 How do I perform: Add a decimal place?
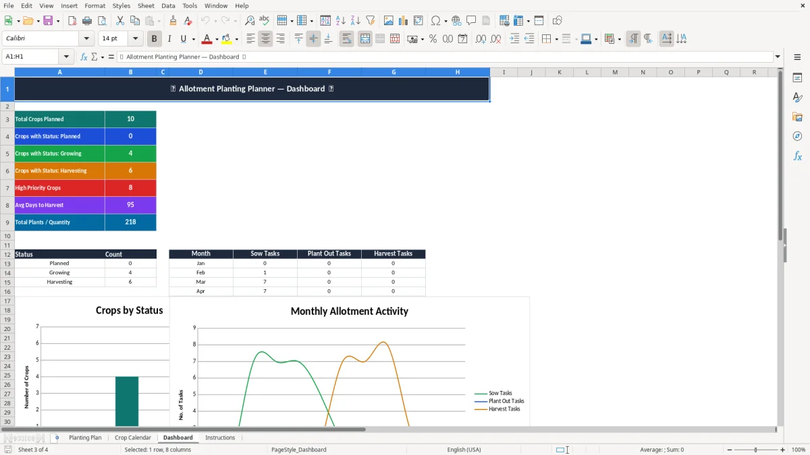(481, 39)
